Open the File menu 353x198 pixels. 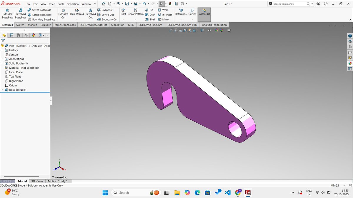[29, 4]
